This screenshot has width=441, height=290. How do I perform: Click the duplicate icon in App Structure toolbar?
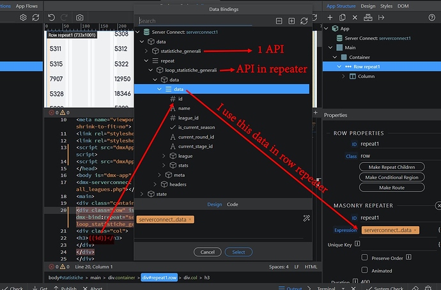[x=343, y=17]
